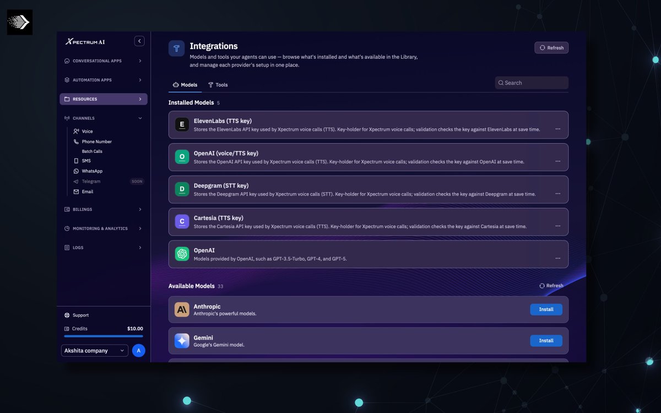Click the top Refresh button
The width and height of the screenshot is (661, 413).
[x=551, y=48]
